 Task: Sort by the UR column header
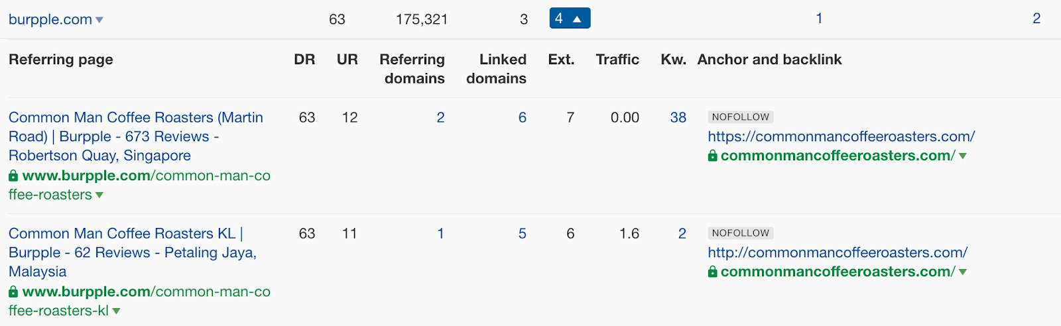point(347,60)
